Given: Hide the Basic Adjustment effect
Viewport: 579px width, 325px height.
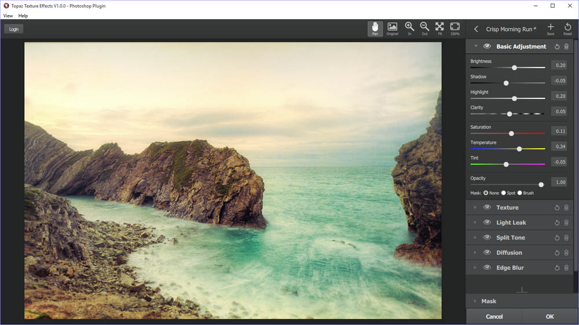Looking at the screenshot, I should pyautogui.click(x=487, y=46).
